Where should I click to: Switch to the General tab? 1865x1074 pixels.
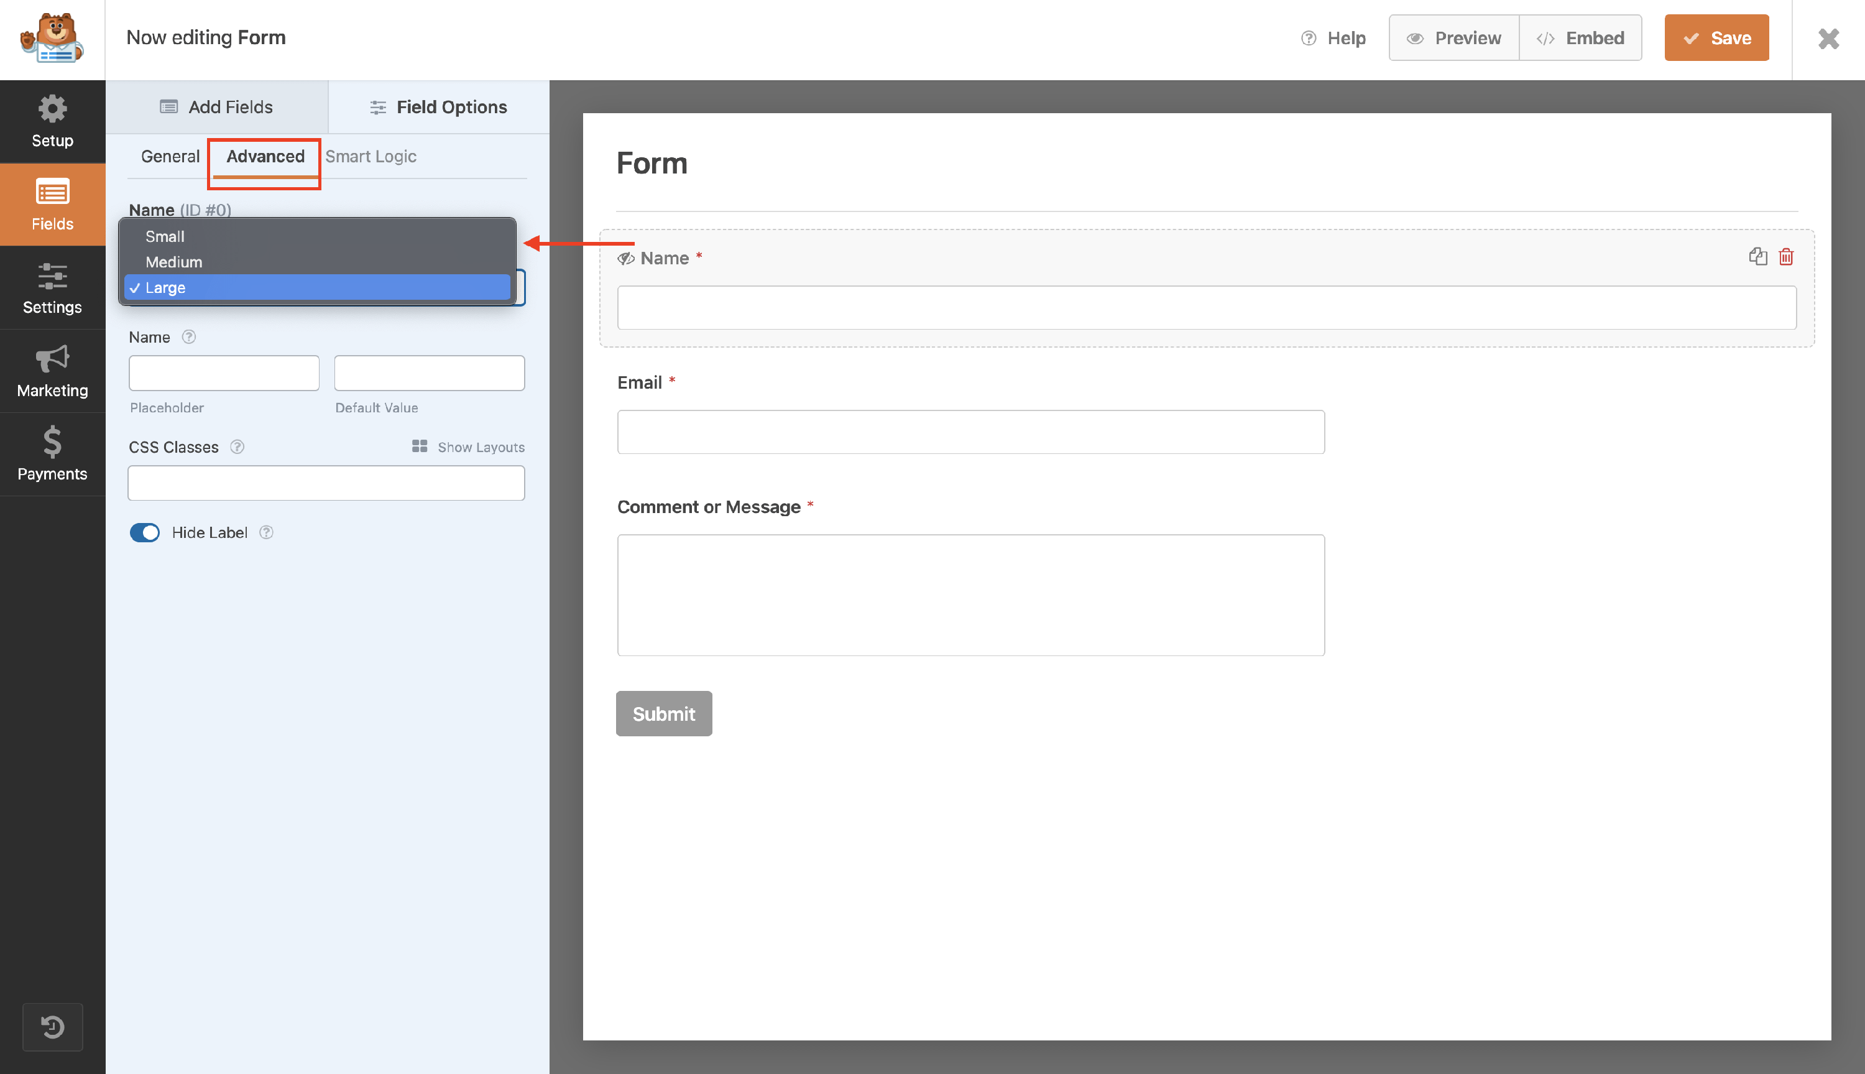[x=170, y=156]
